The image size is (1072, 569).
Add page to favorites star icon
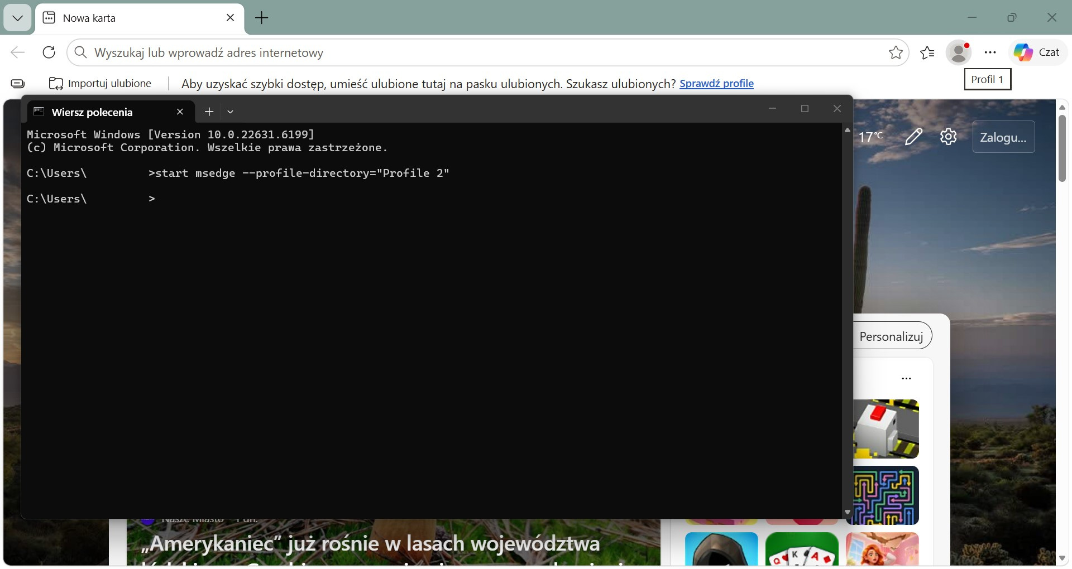(x=896, y=52)
